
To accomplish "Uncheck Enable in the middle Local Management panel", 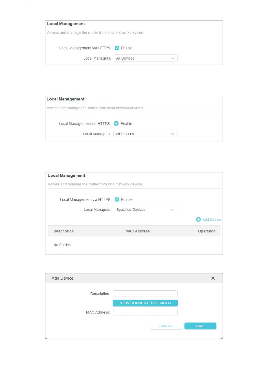I will 117,124.
